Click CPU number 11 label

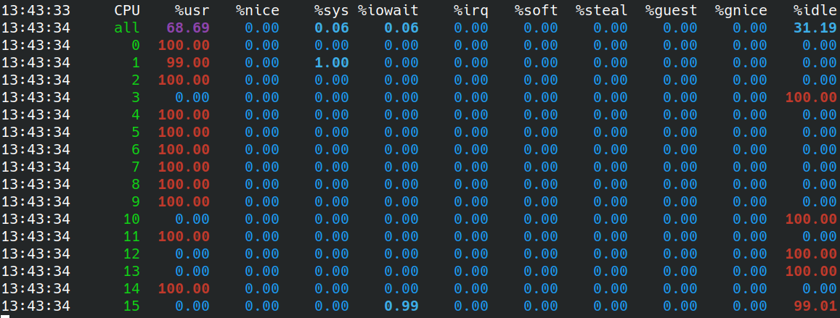click(132, 236)
